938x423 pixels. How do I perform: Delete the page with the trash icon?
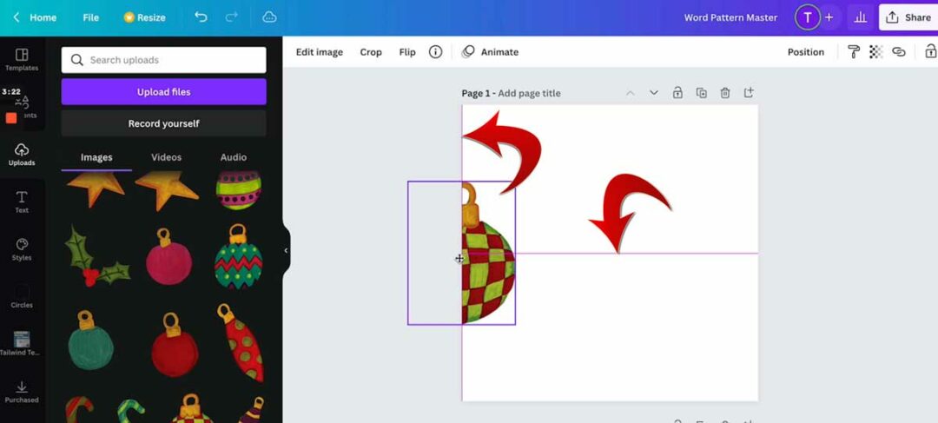[x=725, y=93]
